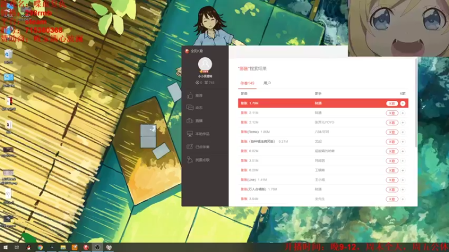Image resolution: width=449 pixels, height=252 pixels.
Task: Open the Recycle Bin desktop icon
Action: (x=8, y=57)
